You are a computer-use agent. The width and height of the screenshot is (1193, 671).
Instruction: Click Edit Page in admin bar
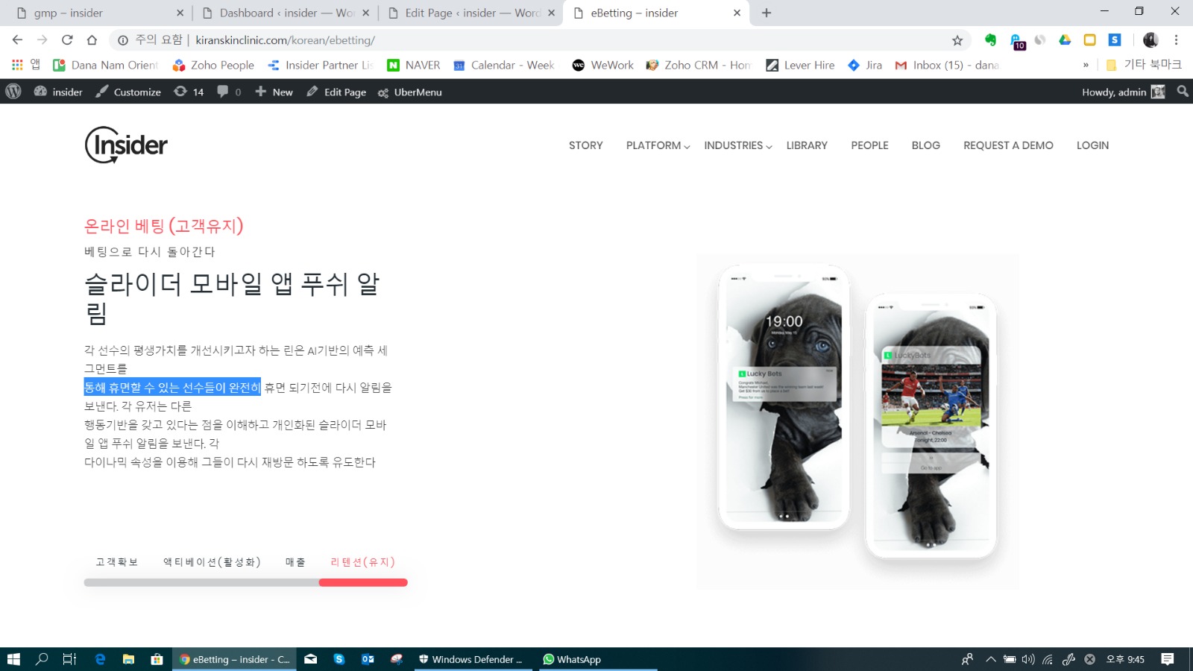point(336,92)
